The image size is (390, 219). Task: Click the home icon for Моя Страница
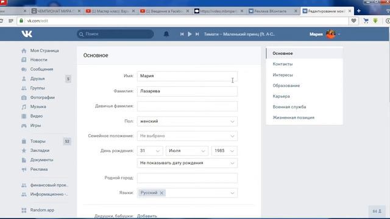pos(24,50)
